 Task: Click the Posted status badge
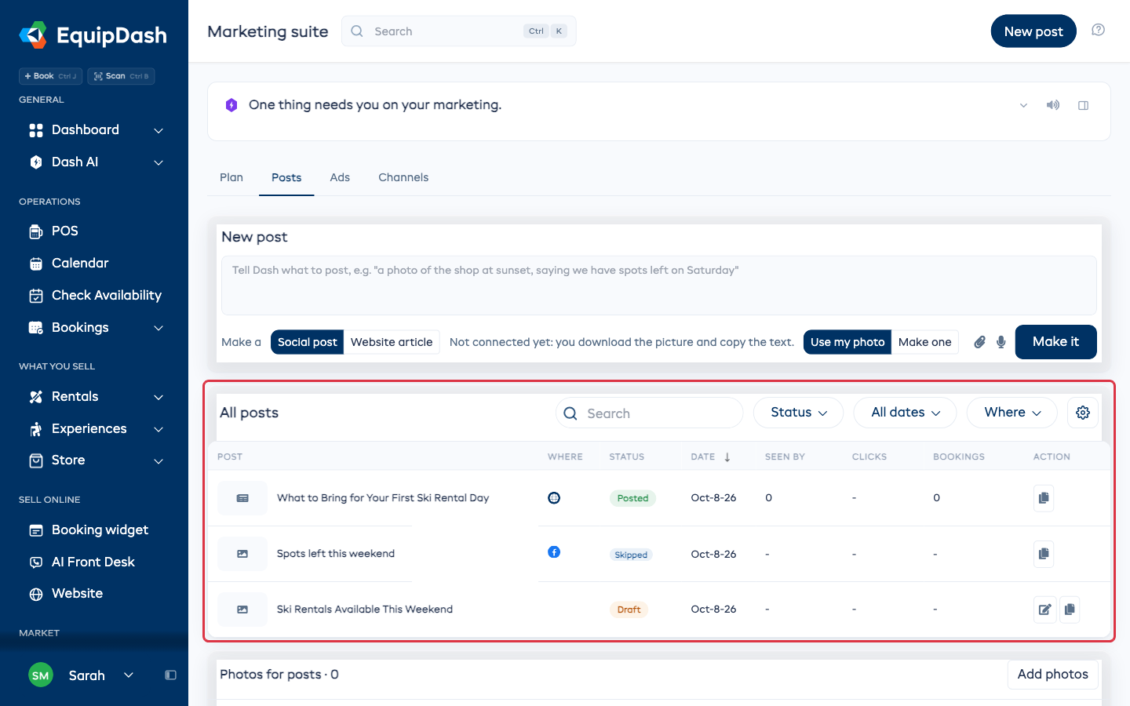coord(632,498)
